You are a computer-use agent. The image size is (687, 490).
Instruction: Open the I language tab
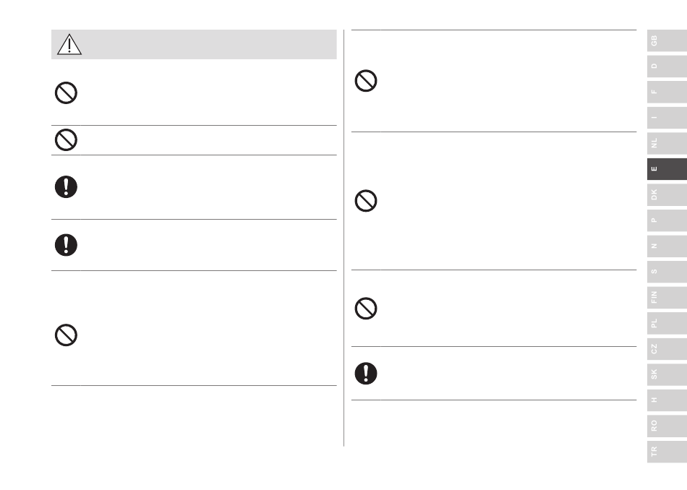(x=667, y=118)
